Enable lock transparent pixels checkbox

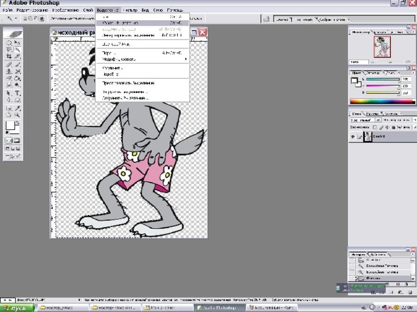pyautogui.click(x=375, y=127)
